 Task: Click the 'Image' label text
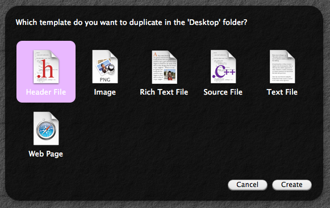point(105,92)
